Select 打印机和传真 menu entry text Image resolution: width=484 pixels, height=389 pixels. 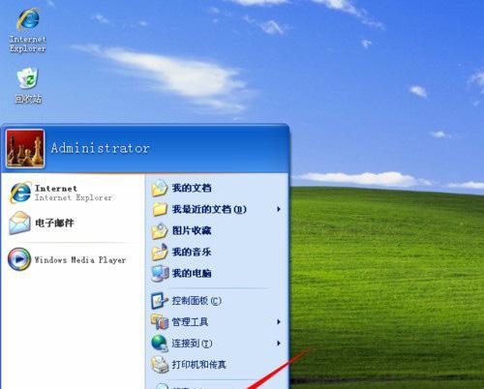point(198,365)
